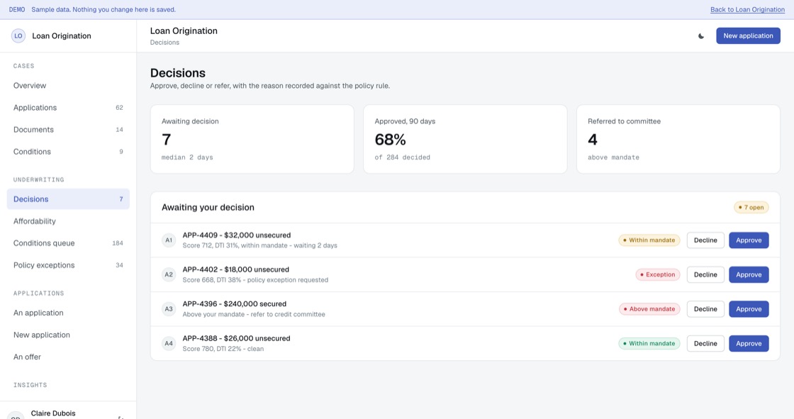Approve application APP-4402
Image resolution: width=794 pixels, height=419 pixels.
point(749,274)
